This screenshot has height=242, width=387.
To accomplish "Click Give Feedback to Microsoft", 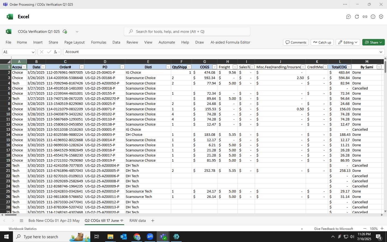I will point(334,229).
